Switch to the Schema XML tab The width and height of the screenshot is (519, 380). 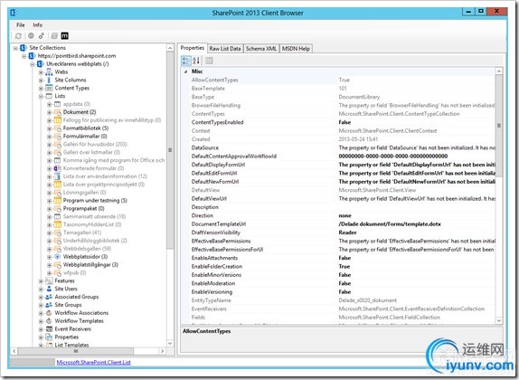tap(261, 49)
